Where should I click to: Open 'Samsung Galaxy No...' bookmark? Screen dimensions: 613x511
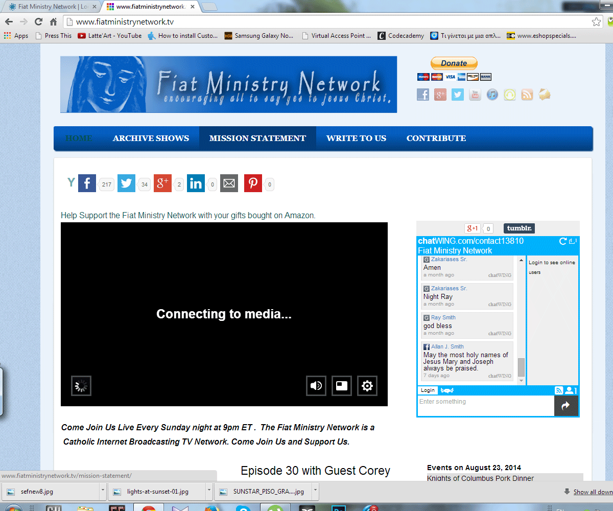[259, 36]
